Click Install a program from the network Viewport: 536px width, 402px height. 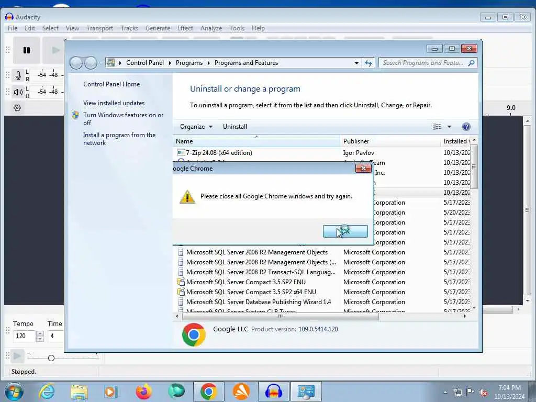(x=119, y=139)
